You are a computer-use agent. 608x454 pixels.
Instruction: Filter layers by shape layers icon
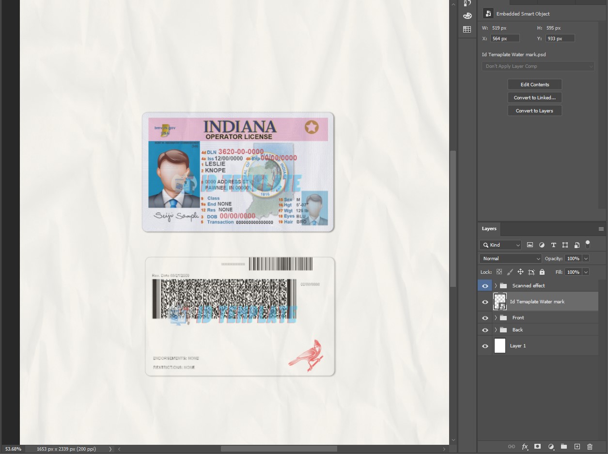click(565, 245)
